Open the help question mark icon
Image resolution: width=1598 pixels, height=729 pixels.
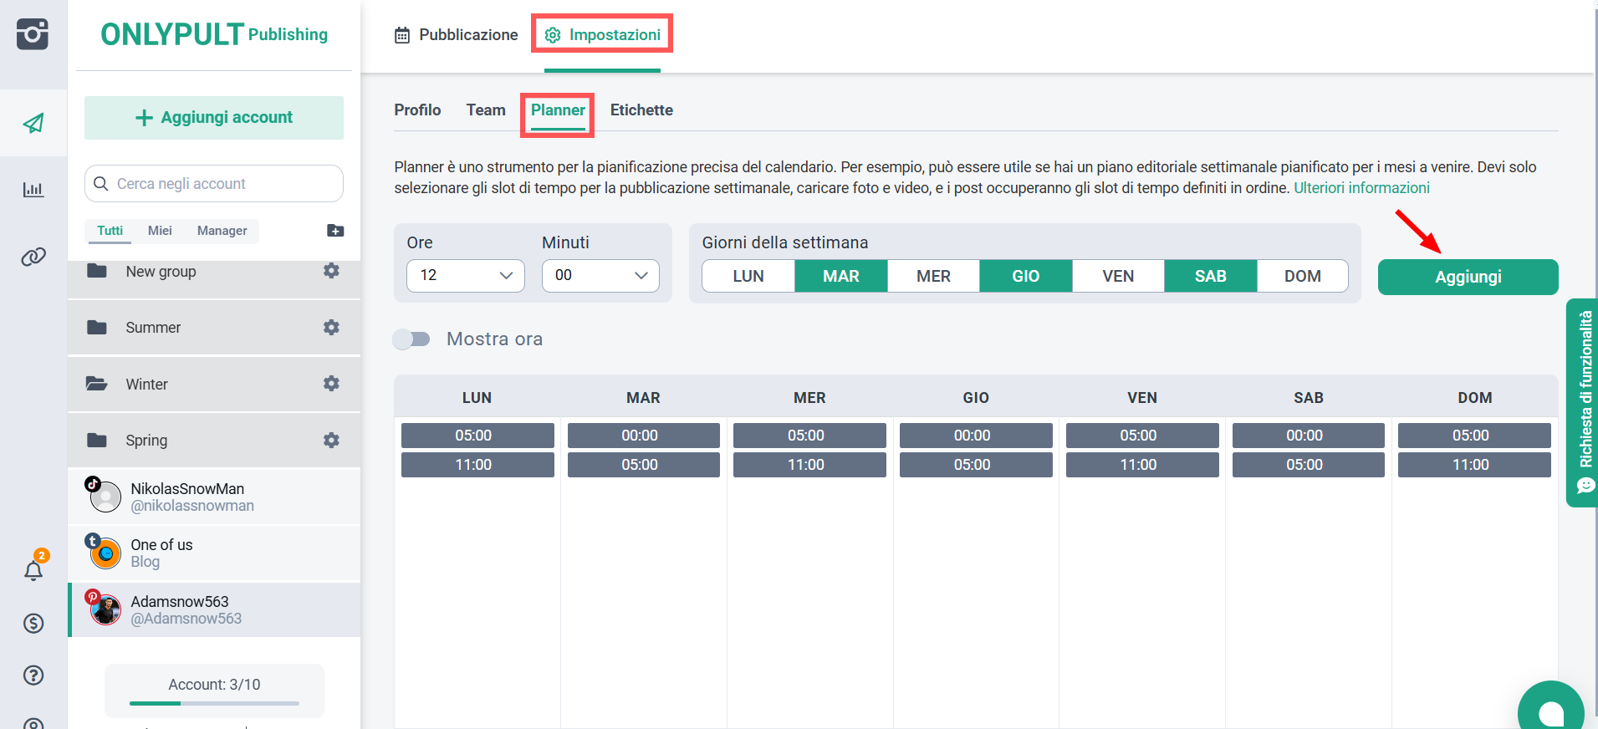click(x=33, y=675)
